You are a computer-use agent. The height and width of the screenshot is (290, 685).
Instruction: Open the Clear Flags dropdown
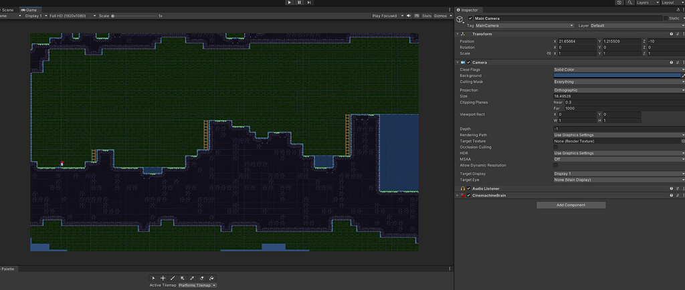[618, 69]
